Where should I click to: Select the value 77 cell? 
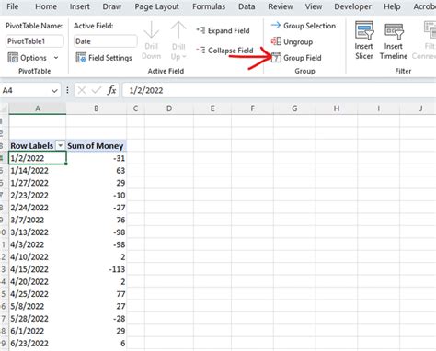97,294
